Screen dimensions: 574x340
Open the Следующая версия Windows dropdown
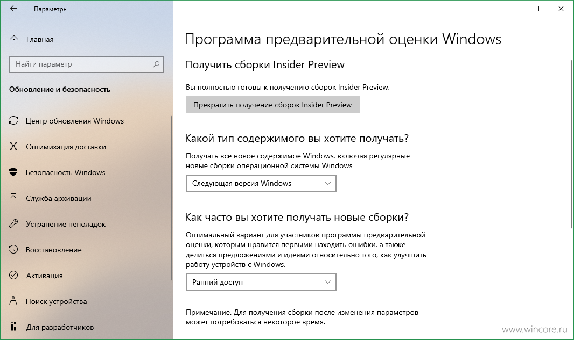tap(261, 183)
